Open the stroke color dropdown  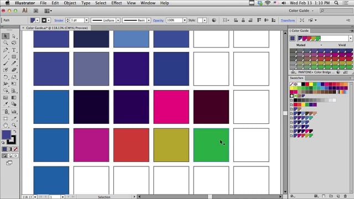point(49,20)
